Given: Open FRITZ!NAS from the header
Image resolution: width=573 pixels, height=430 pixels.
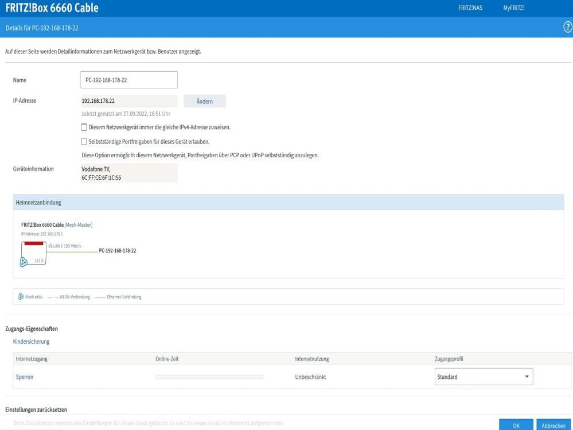Looking at the screenshot, I should pos(470,7).
